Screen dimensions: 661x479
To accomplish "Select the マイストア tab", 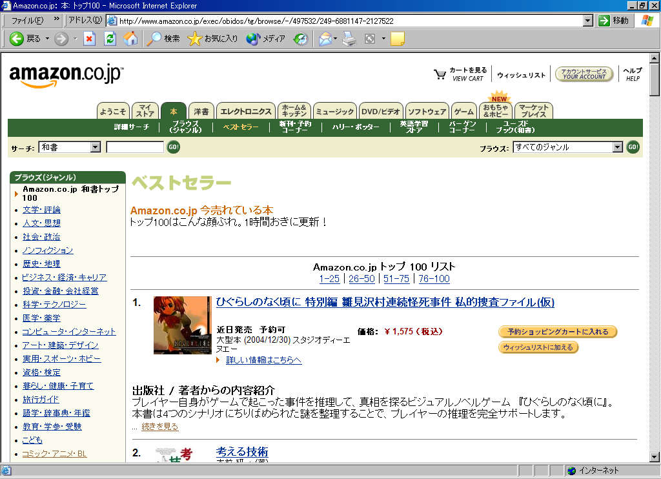I will pyautogui.click(x=145, y=111).
